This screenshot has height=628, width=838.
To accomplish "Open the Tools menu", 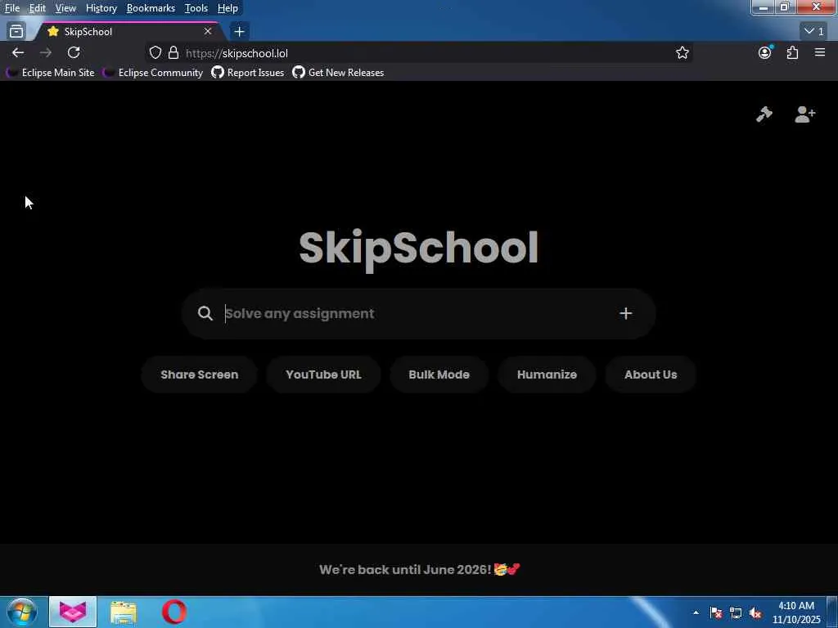I will [x=196, y=8].
